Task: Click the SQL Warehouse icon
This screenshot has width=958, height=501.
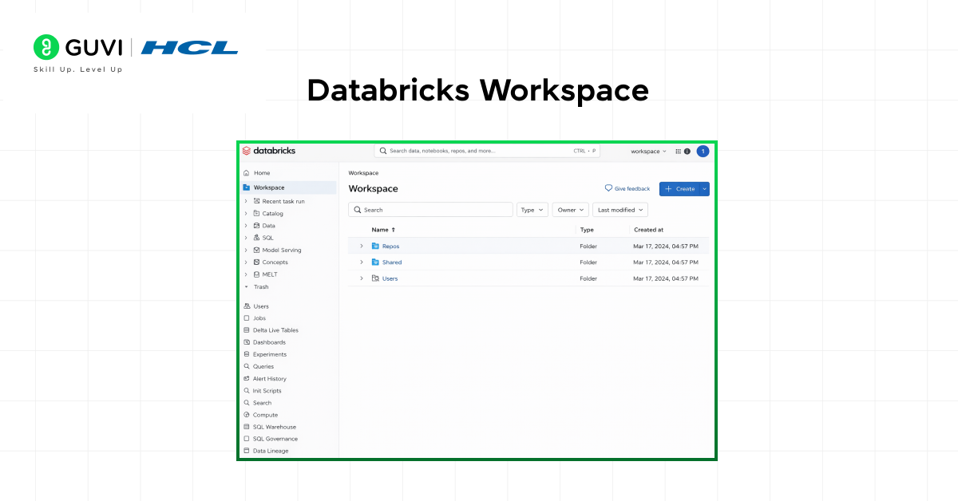Action: click(x=247, y=427)
